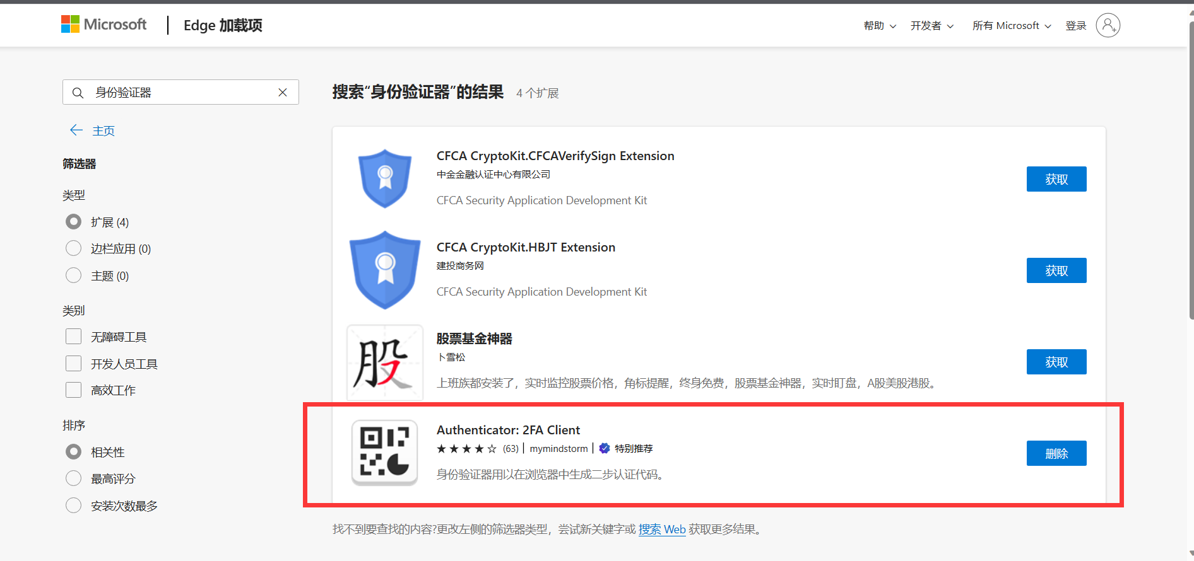Click the star rating of Authenticator
The height and width of the screenshot is (561, 1194).
pyautogui.click(x=466, y=449)
